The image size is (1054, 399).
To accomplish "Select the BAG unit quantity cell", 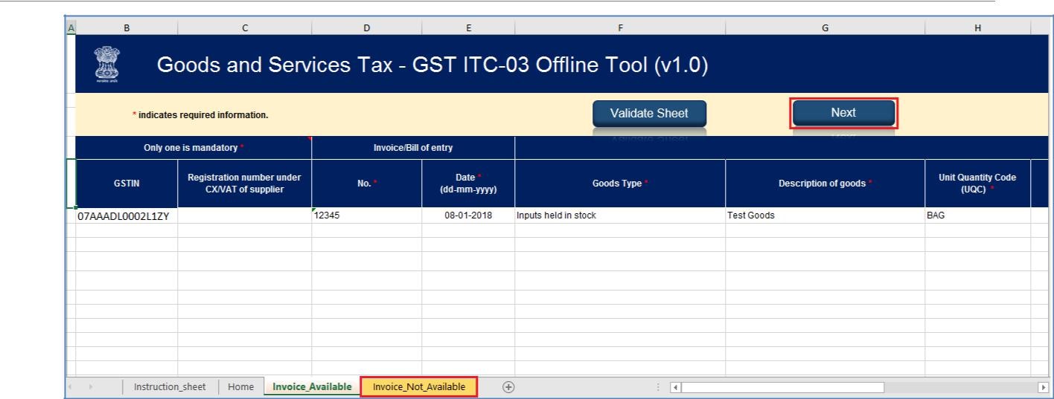I will click(x=977, y=216).
